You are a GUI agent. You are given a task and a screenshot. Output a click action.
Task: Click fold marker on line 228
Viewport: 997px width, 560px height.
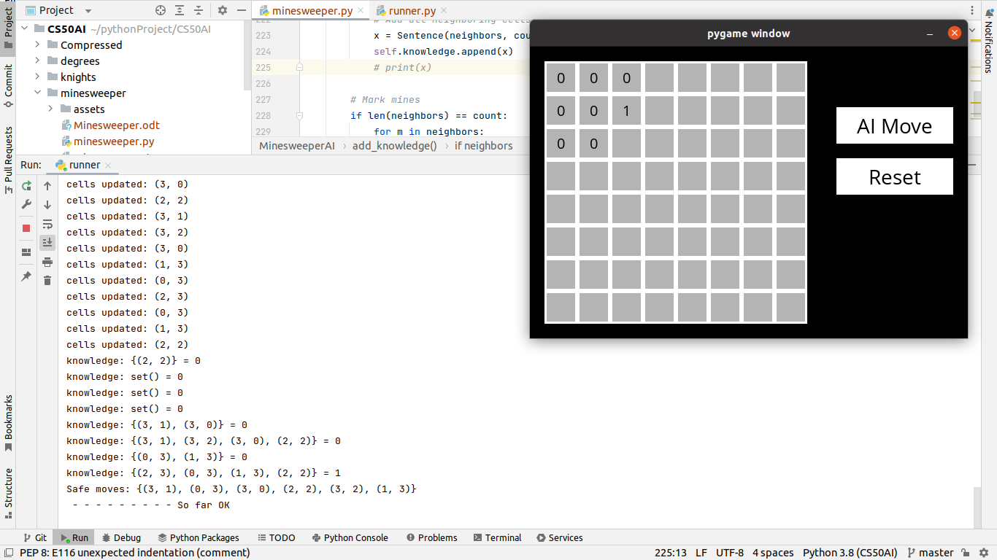pos(299,115)
